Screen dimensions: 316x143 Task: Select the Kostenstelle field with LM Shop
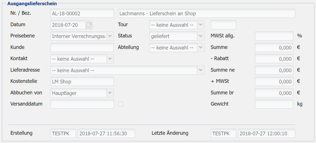pyautogui.click(x=82, y=82)
